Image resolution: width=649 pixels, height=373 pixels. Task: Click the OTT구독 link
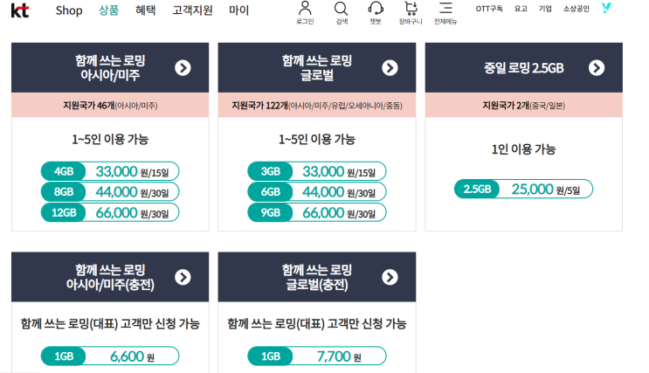point(489,9)
